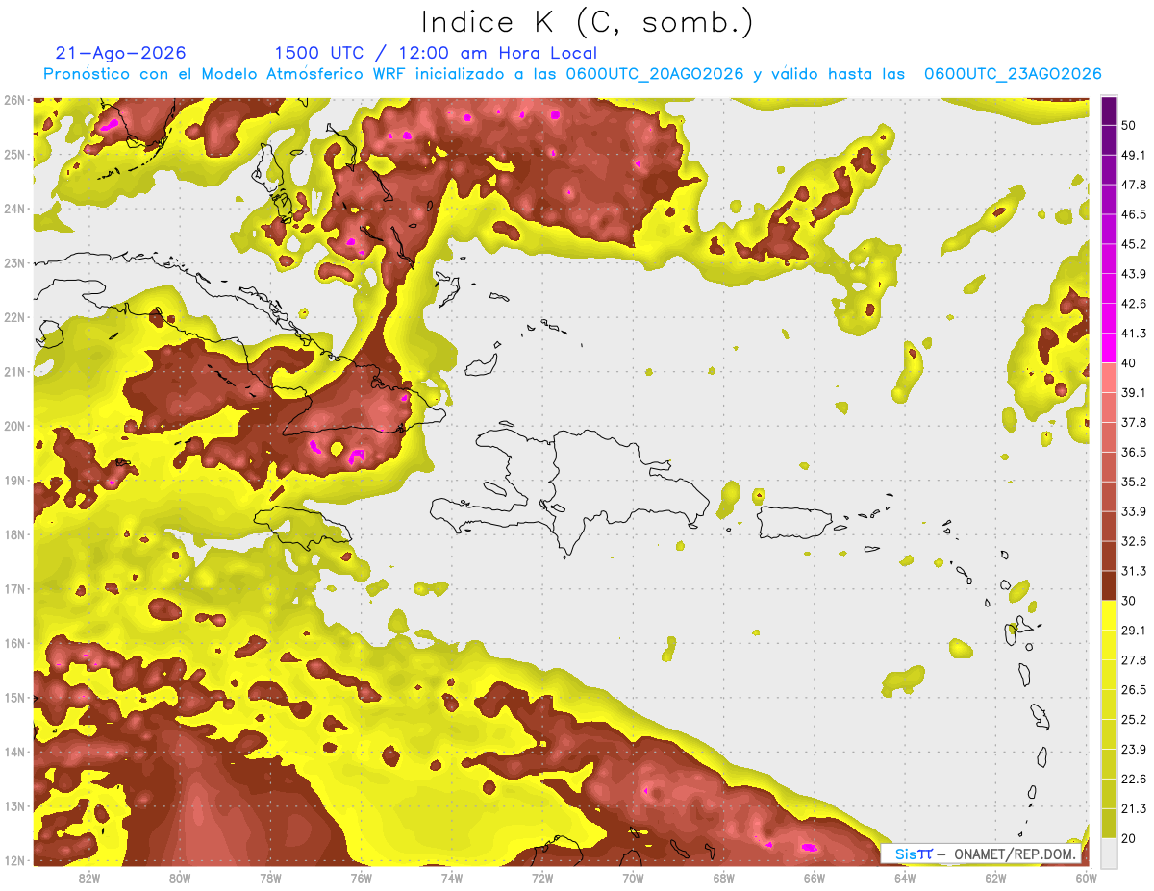Screen dimensions: 1154x891
Task: Click the Puerto Rico island outline
Action: (x=793, y=525)
